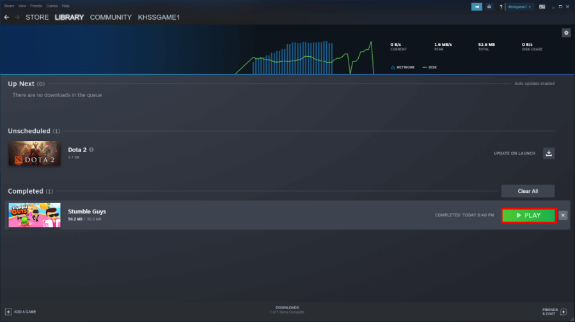This screenshot has height=322, width=575.
Task: Click the download activity graph
Action: click(304, 57)
